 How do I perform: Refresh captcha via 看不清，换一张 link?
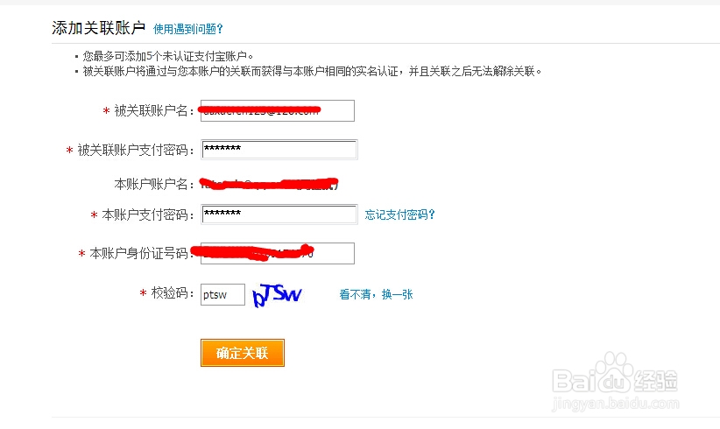[x=376, y=295]
